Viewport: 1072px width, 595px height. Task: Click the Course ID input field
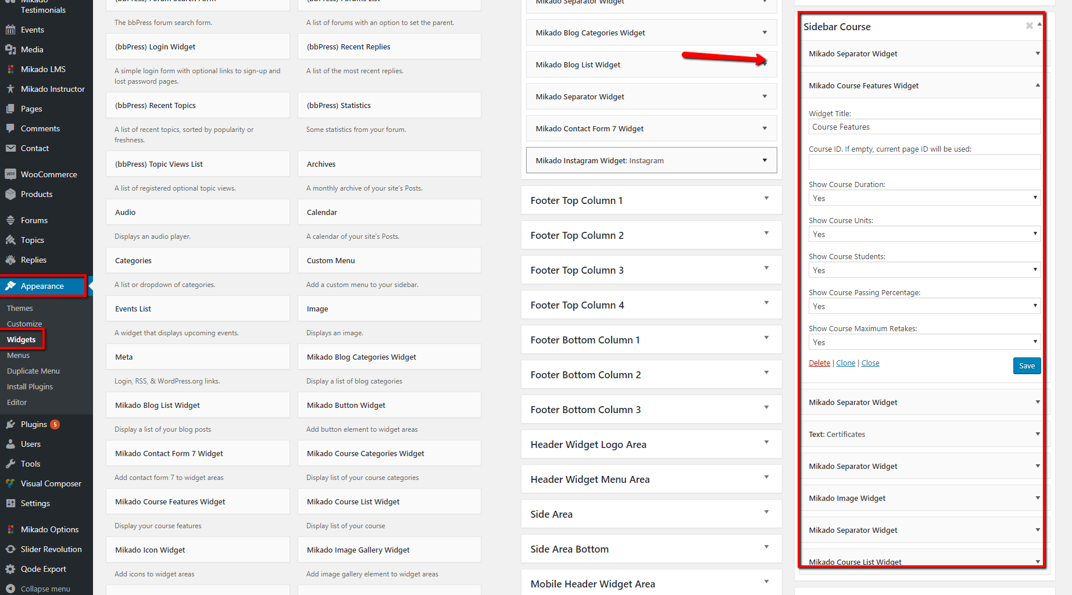[924, 162]
